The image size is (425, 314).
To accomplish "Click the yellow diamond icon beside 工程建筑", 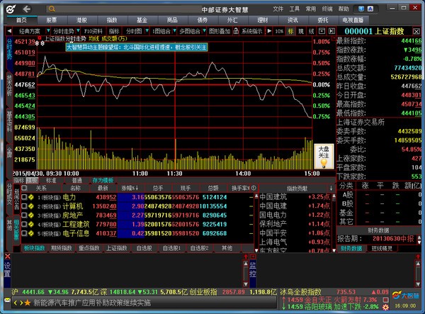I will click(31, 224).
